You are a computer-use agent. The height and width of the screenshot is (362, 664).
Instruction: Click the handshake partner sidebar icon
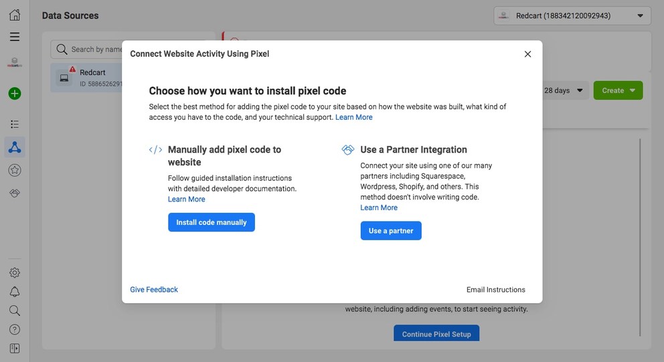15,193
